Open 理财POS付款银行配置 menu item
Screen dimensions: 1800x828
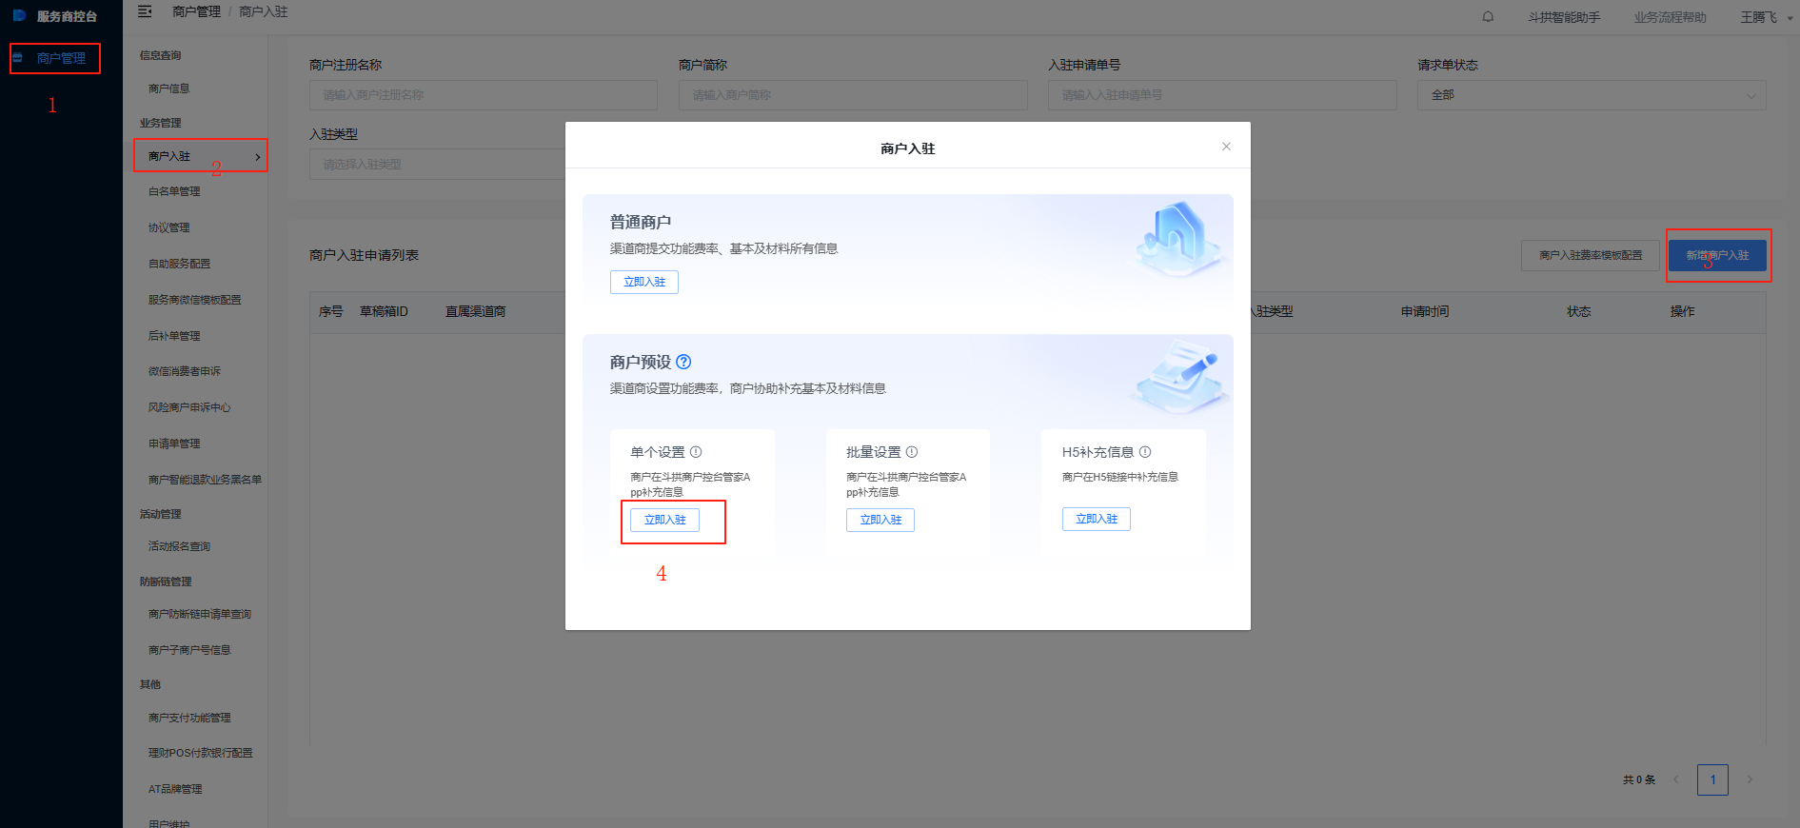pyautogui.click(x=200, y=753)
